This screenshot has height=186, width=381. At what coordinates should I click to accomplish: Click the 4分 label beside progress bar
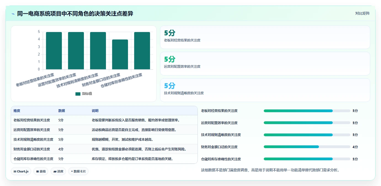[355, 147]
